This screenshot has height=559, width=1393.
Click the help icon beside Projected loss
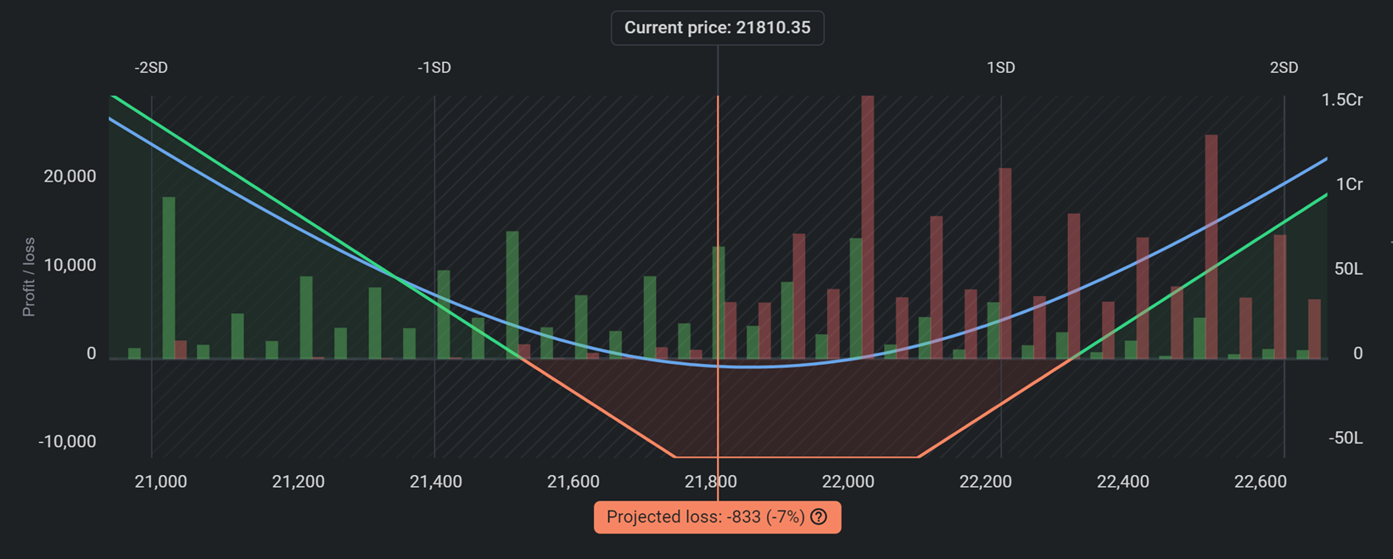(x=819, y=517)
